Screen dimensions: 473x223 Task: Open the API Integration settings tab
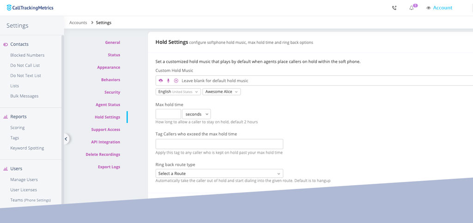105,142
